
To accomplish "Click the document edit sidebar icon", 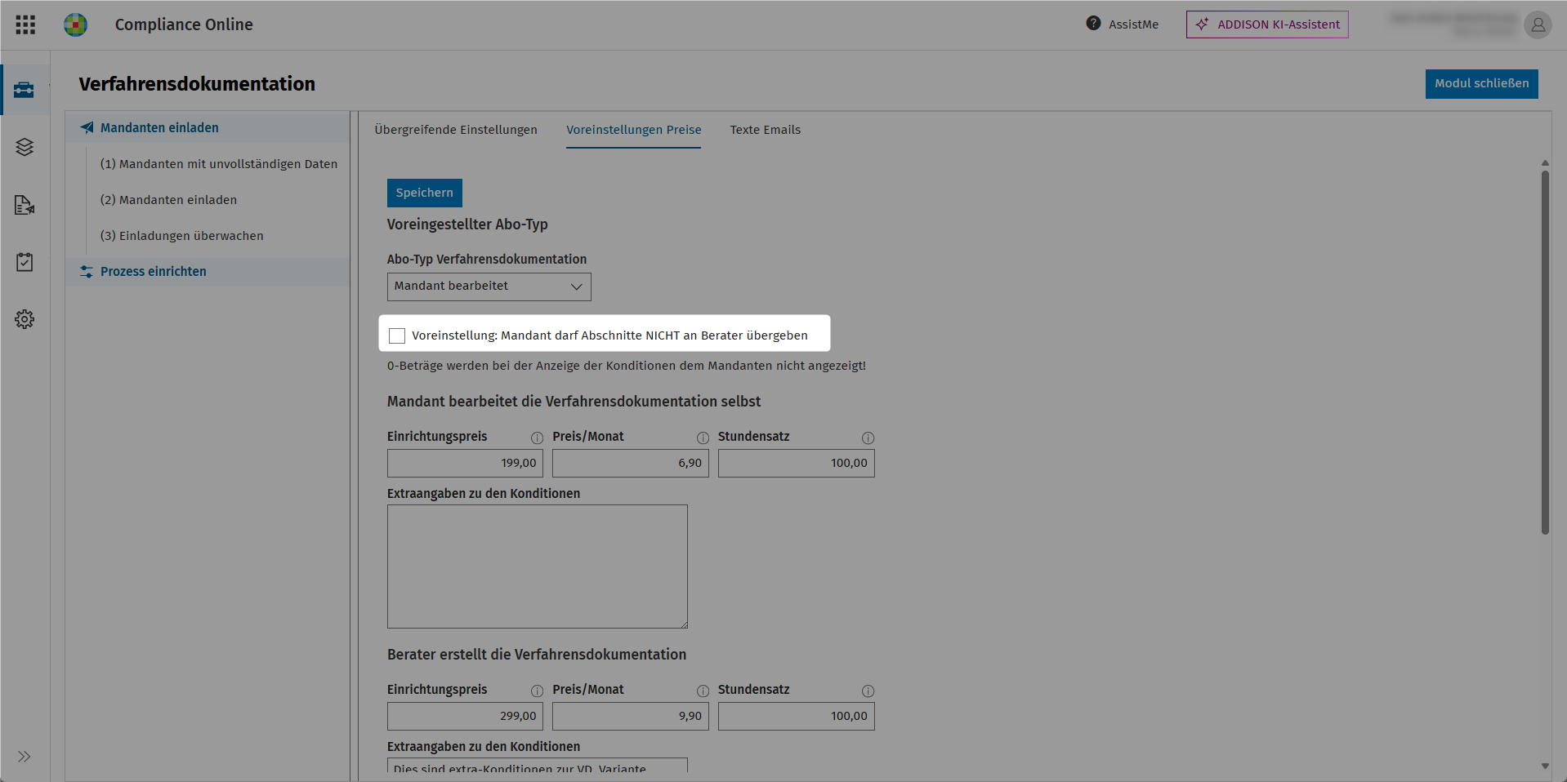I will coord(25,205).
